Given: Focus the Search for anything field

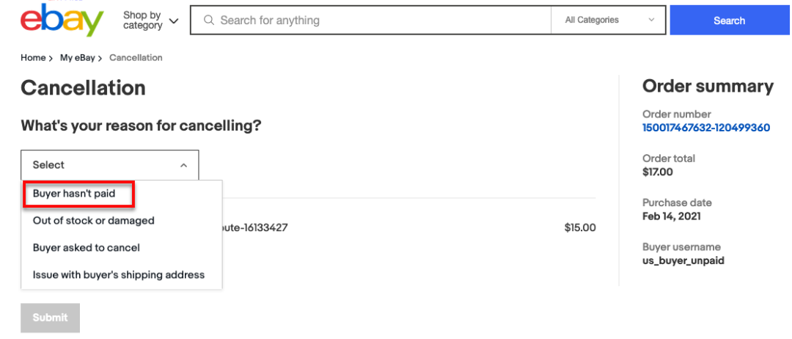Looking at the screenshot, I should (371, 21).
